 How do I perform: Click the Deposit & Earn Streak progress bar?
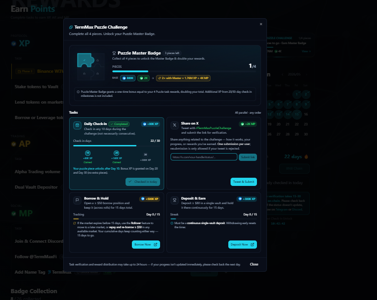click(x=214, y=219)
